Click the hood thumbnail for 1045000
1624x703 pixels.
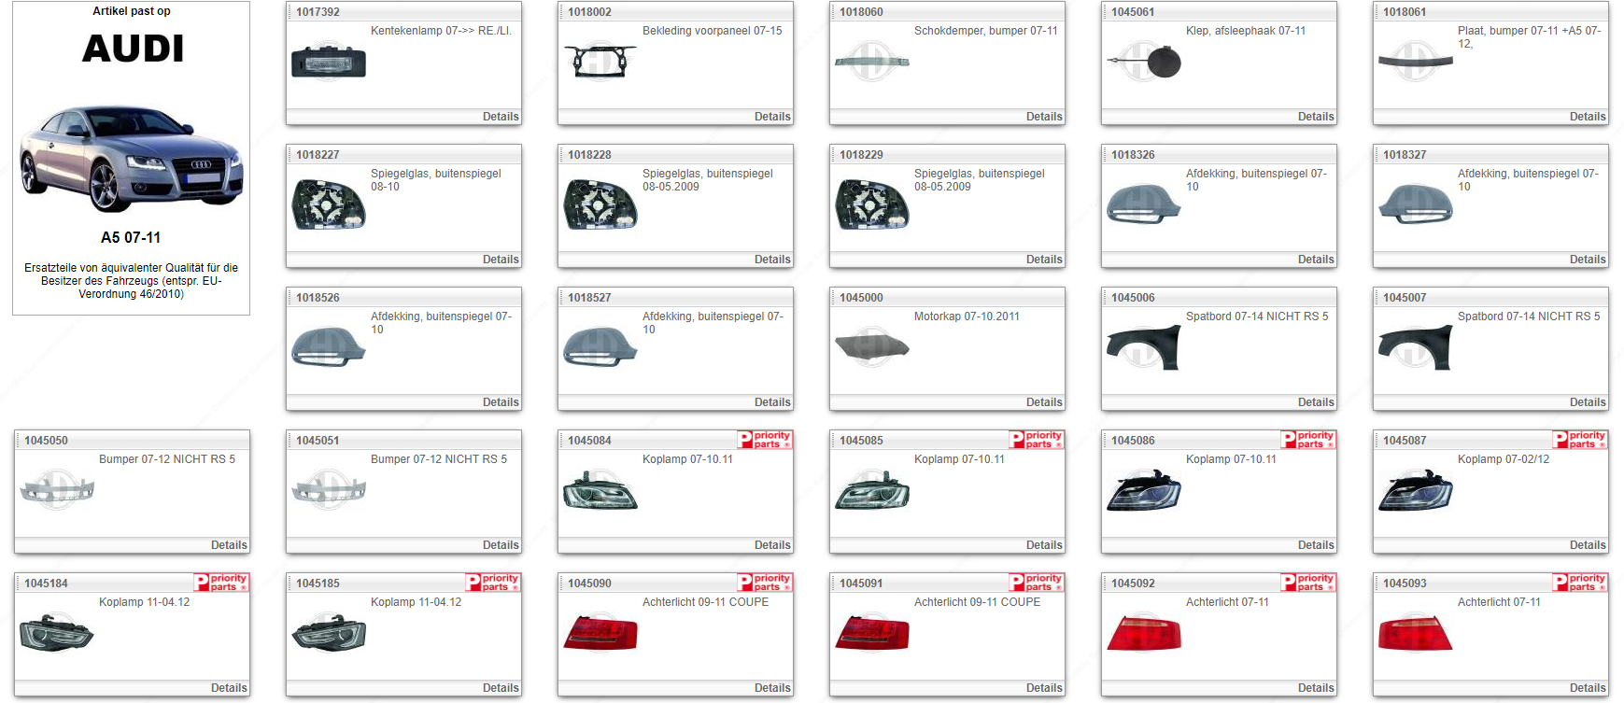point(872,347)
